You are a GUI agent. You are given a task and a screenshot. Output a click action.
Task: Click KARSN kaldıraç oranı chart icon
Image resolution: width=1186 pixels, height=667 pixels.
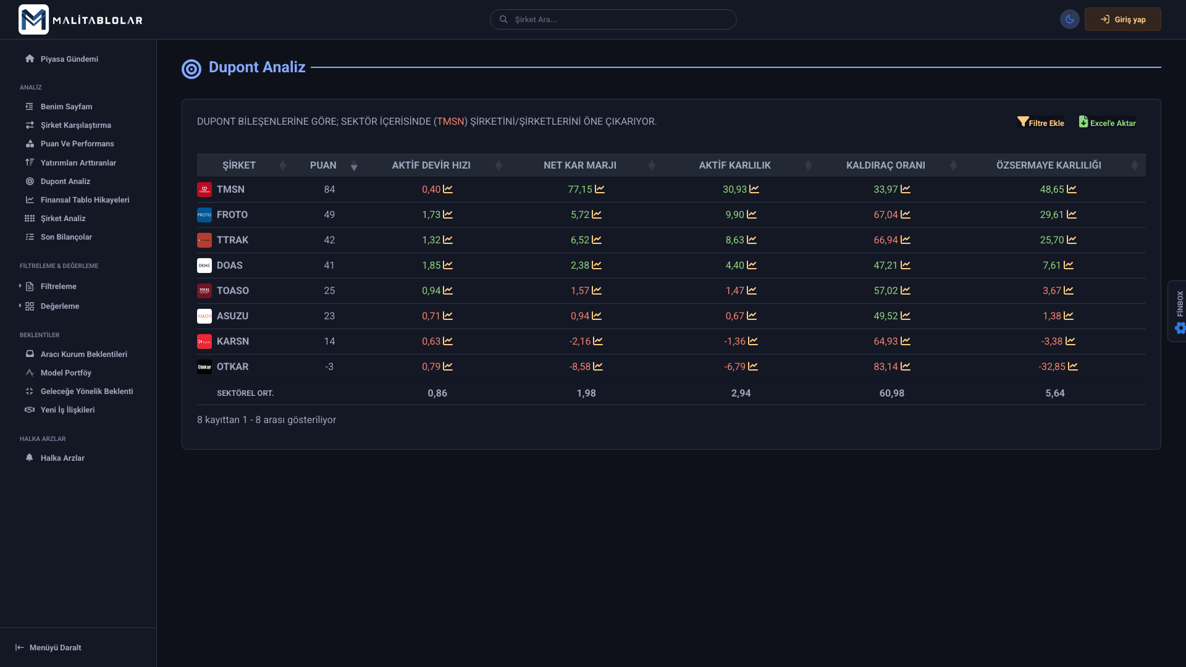906,342
